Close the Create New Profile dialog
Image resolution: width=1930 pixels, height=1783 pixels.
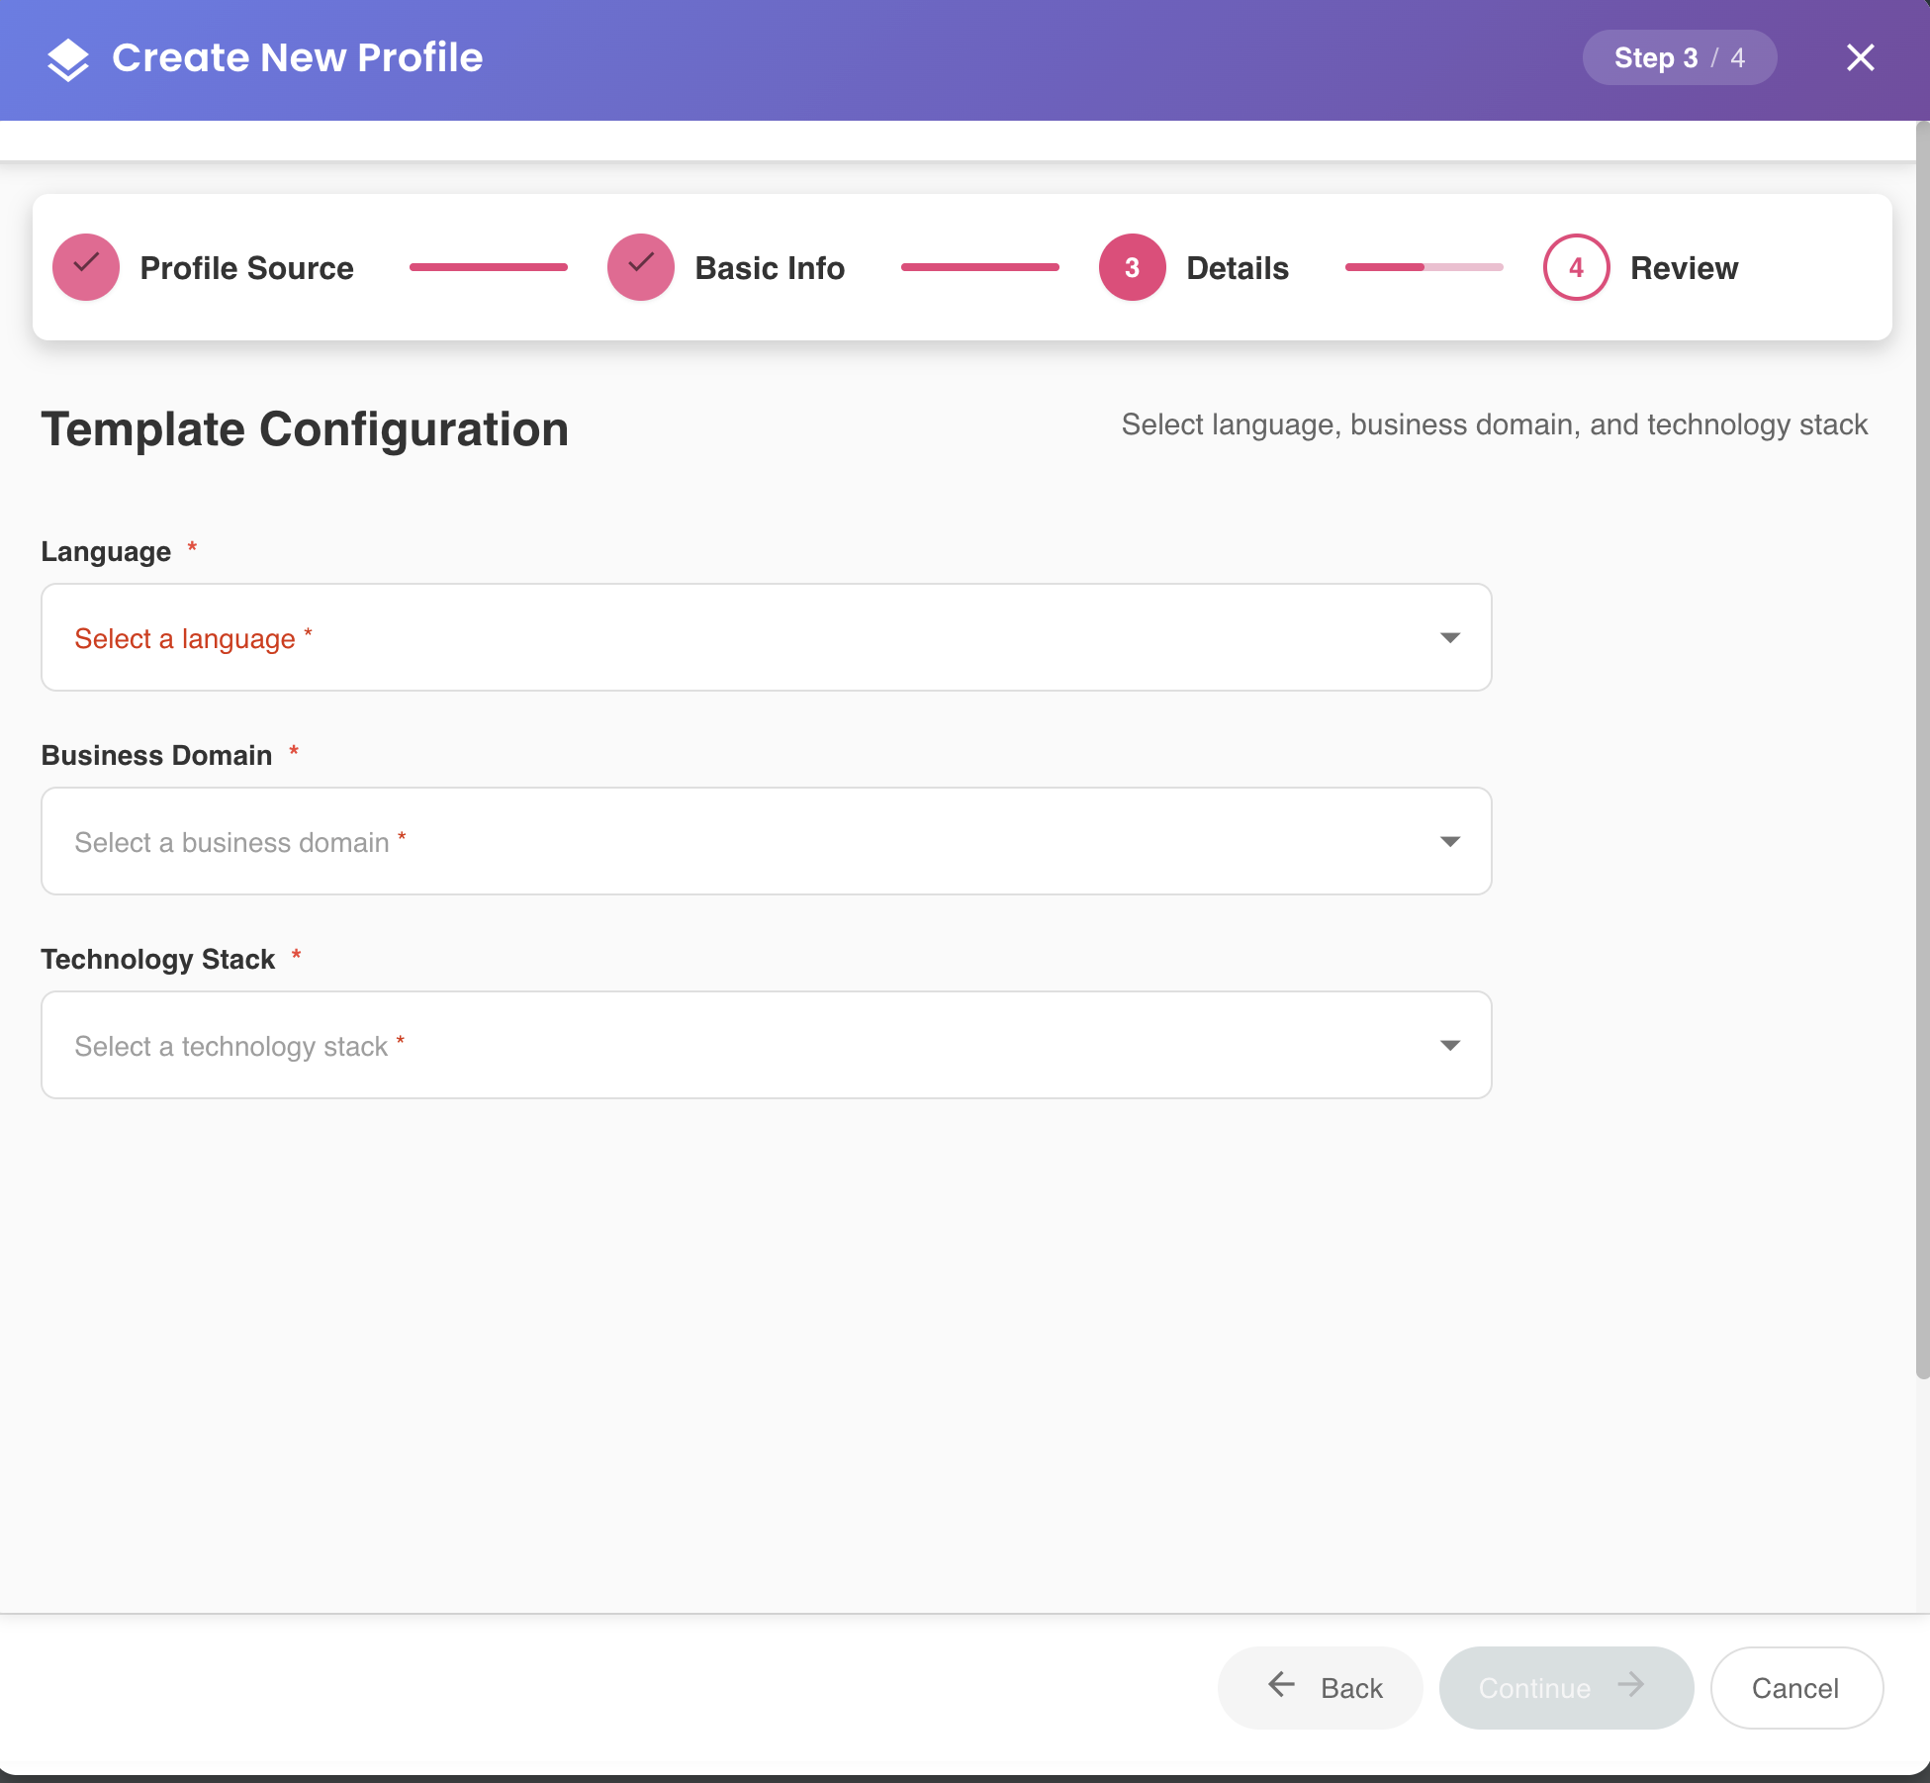1860,57
